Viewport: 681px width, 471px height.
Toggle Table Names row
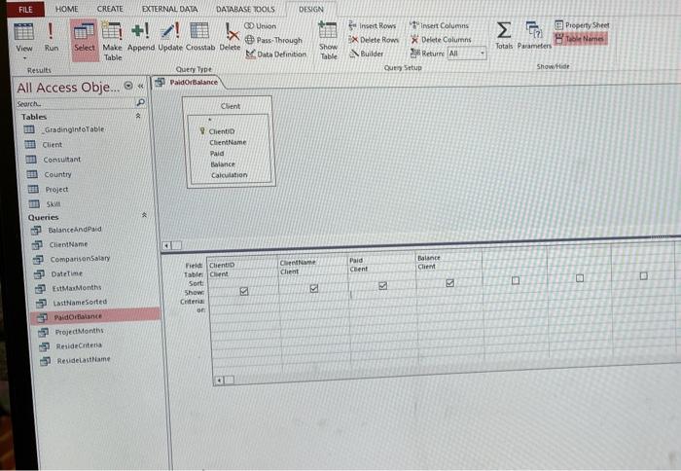580,39
